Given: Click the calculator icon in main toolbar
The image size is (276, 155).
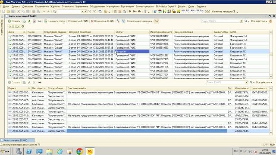Looking at the screenshot, I should (x=115, y=12).
